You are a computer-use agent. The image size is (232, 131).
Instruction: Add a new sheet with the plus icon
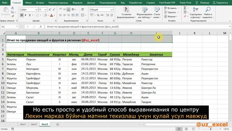(58, 124)
